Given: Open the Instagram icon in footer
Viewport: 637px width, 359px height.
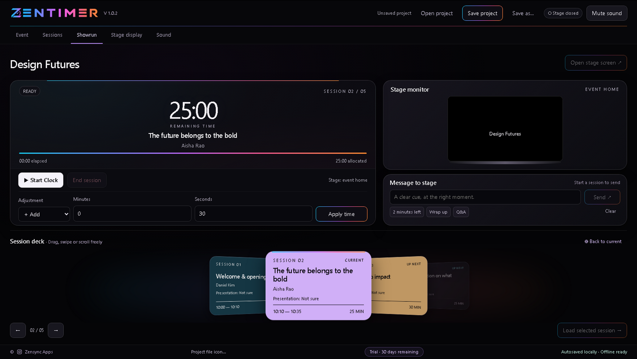Looking at the screenshot, I should 19,352.
